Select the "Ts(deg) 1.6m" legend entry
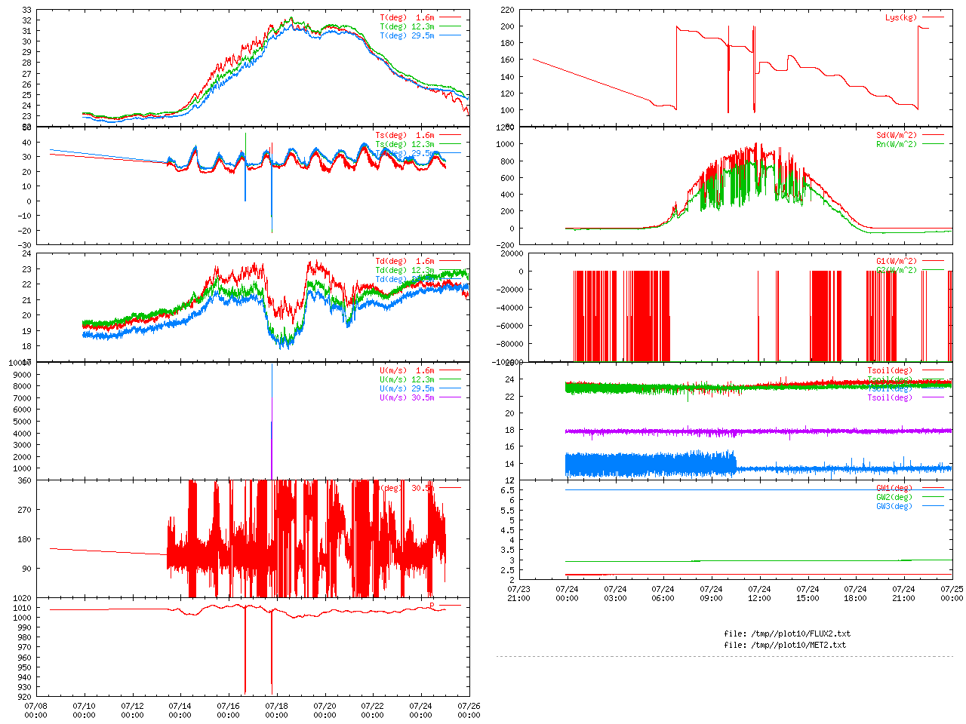 [x=405, y=136]
